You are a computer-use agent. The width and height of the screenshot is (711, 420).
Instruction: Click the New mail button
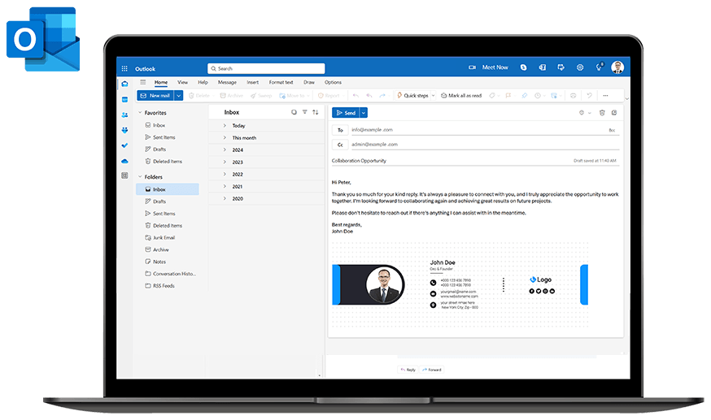[x=155, y=96]
